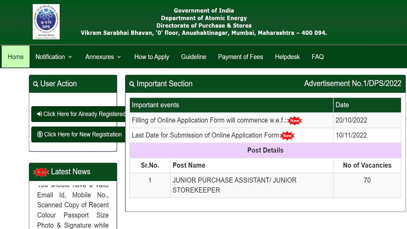Select the Helpdesk navigation item

pyautogui.click(x=287, y=57)
